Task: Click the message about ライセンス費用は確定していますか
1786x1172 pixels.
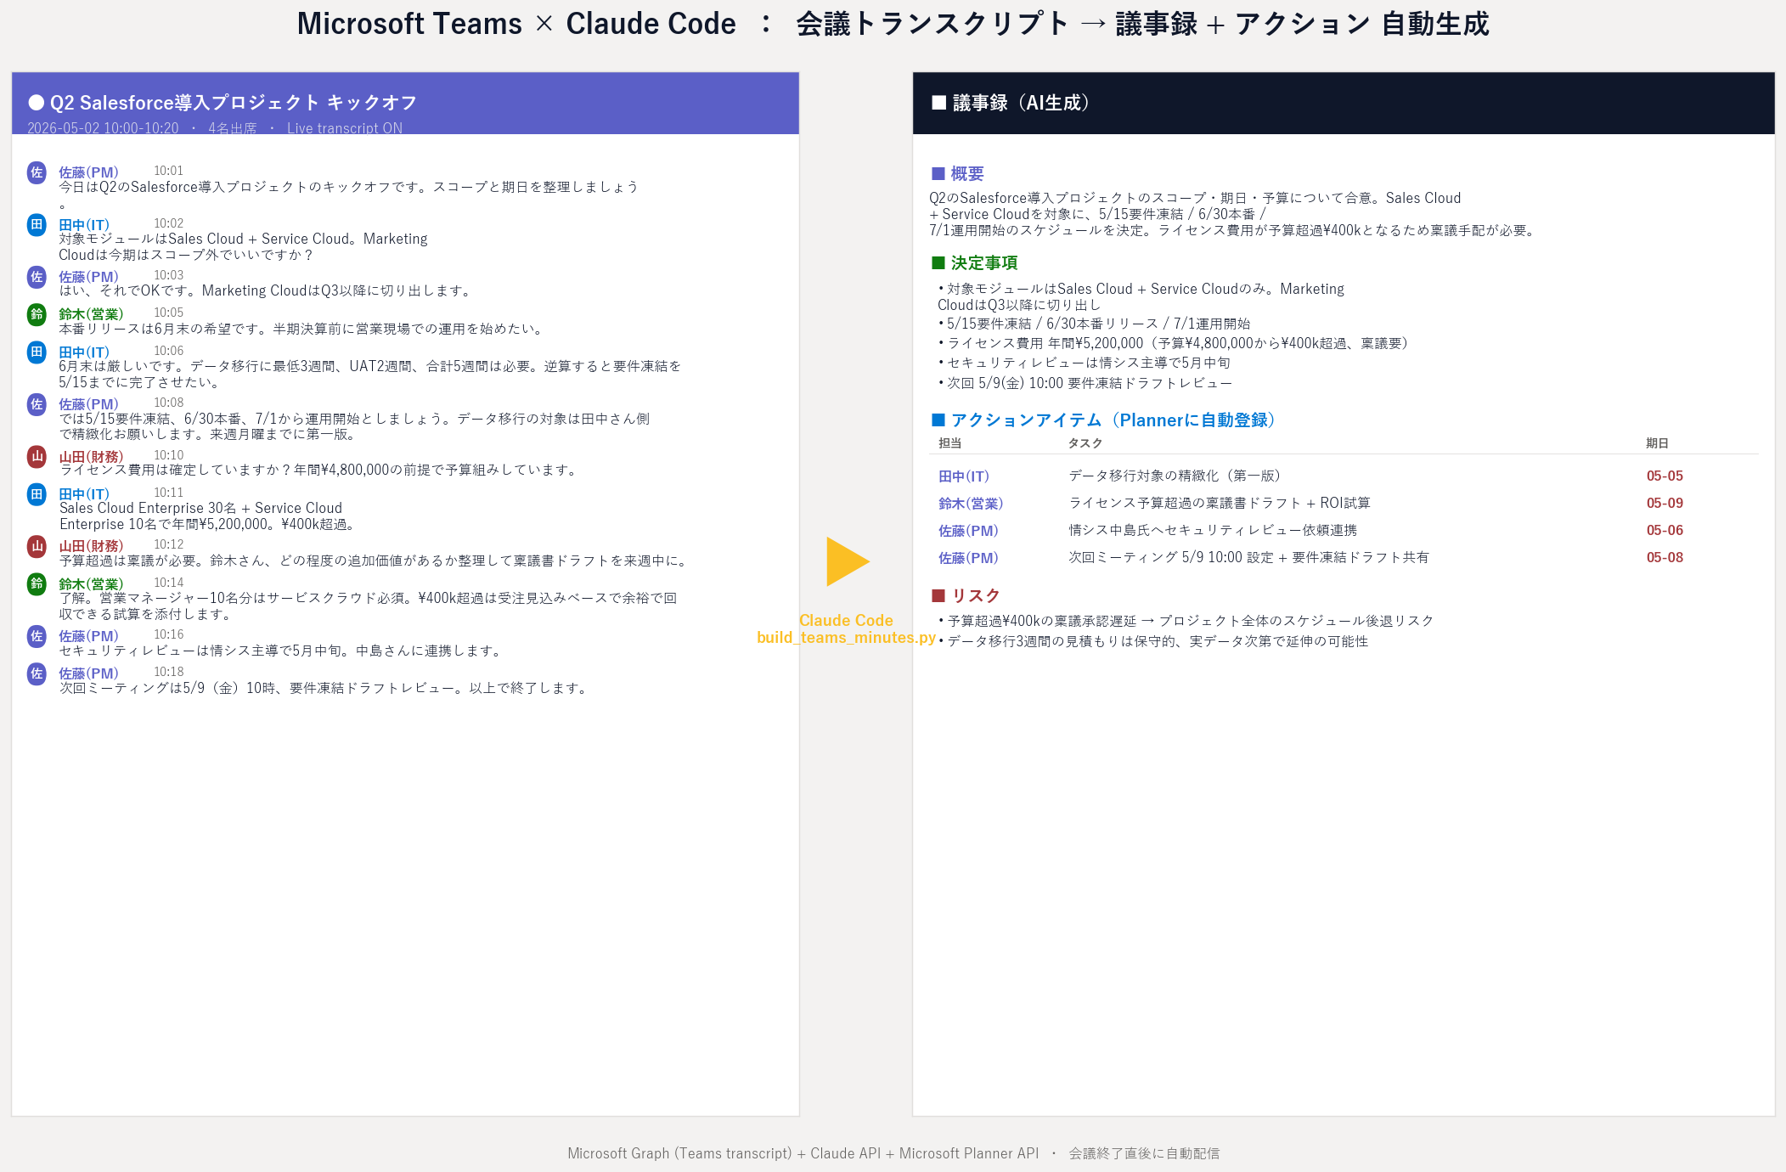Action: [320, 470]
